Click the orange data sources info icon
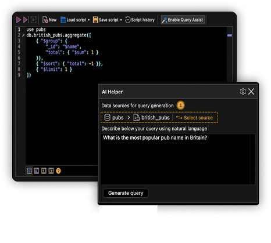The height and width of the screenshot is (243, 271). tap(180, 106)
